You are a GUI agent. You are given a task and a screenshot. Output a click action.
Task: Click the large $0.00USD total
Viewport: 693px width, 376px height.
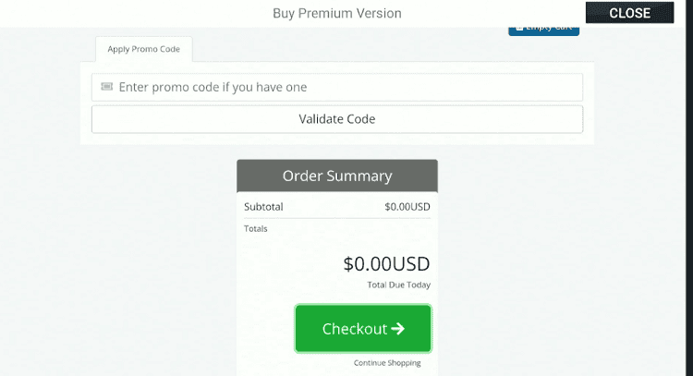click(386, 263)
